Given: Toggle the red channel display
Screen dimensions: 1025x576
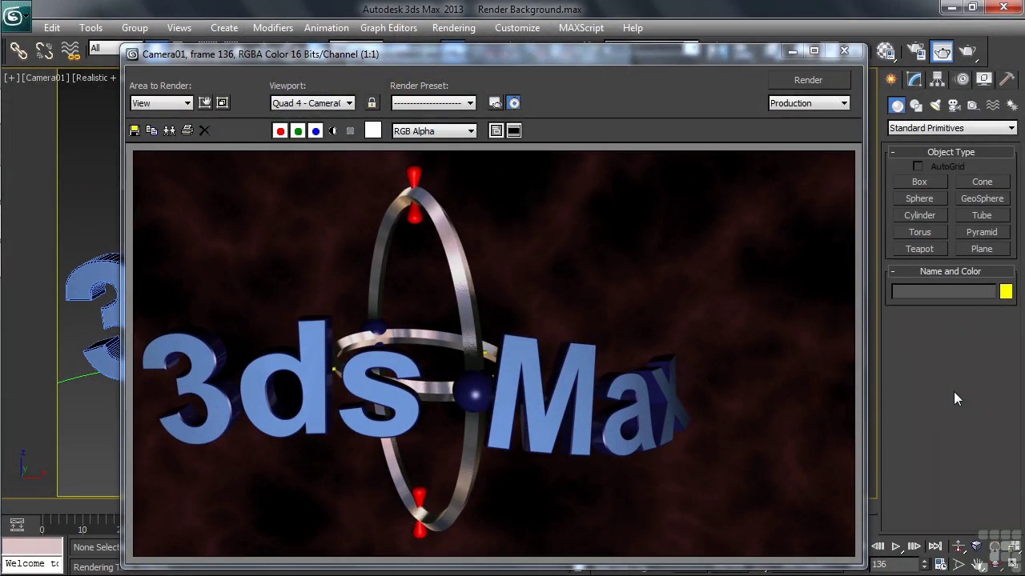Looking at the screenshot, I should 280,131.
